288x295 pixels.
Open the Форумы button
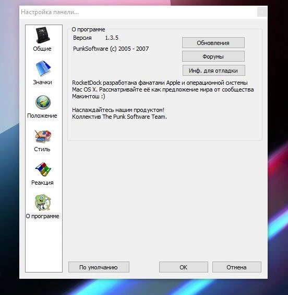click(x=213, y=56)
